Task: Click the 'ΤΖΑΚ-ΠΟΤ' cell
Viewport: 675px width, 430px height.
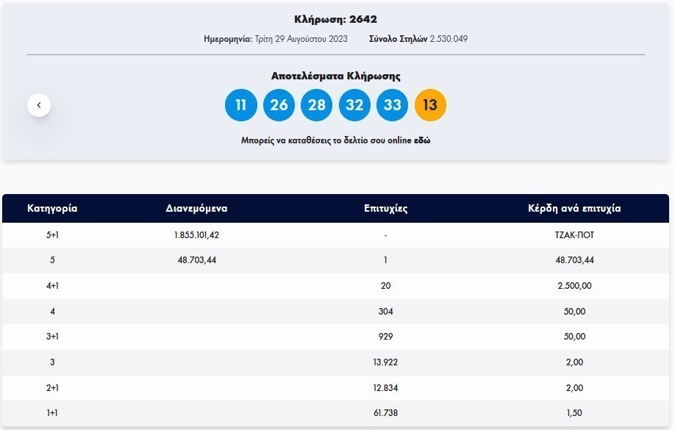Action: coord(574,235)
